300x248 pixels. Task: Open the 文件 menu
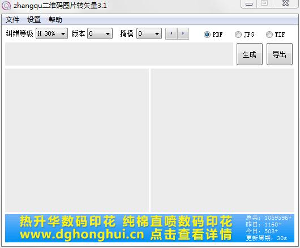[12, 20]
